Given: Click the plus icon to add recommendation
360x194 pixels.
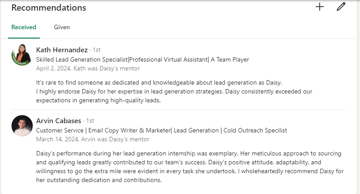Looking at the screenshot, I should coord(320,7).
